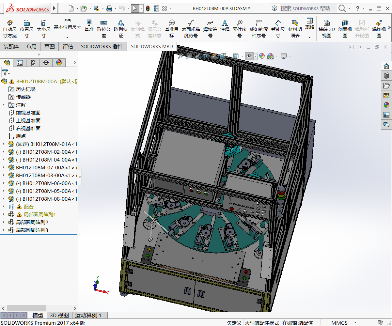This screenshot has width=392, height=326.
Task: Expand the 局部圆周阵列1 pattern node
Action: [4, 214]
